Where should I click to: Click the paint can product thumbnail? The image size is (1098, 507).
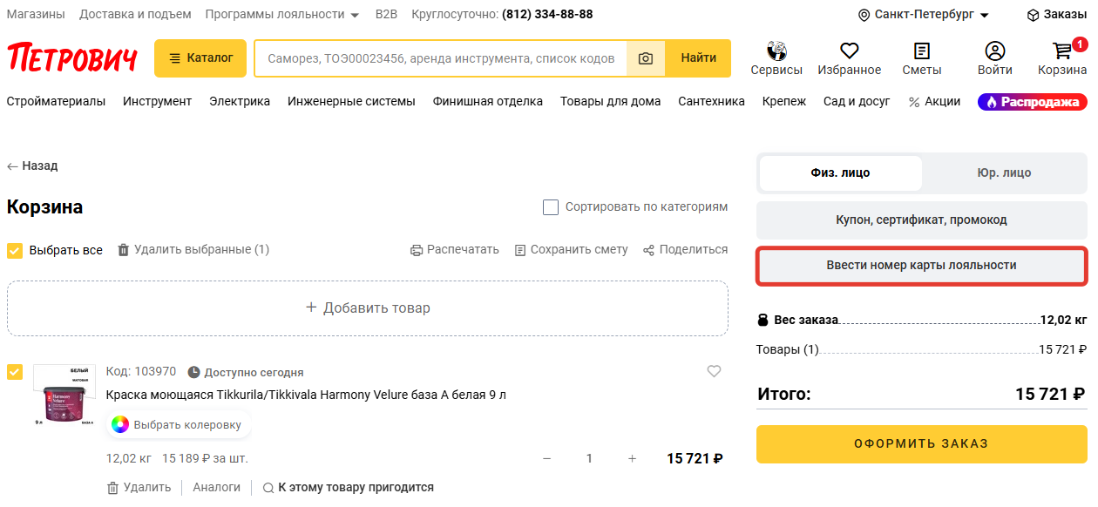64,395
